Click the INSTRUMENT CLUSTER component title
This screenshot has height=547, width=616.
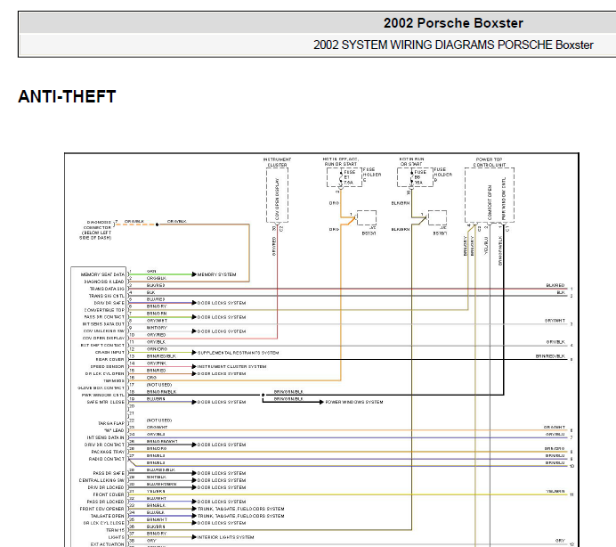click(278, 162)
